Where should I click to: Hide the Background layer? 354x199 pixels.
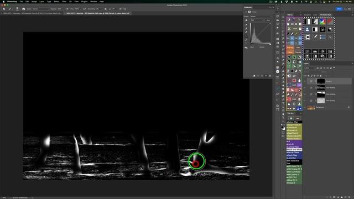tap(305, 107)
